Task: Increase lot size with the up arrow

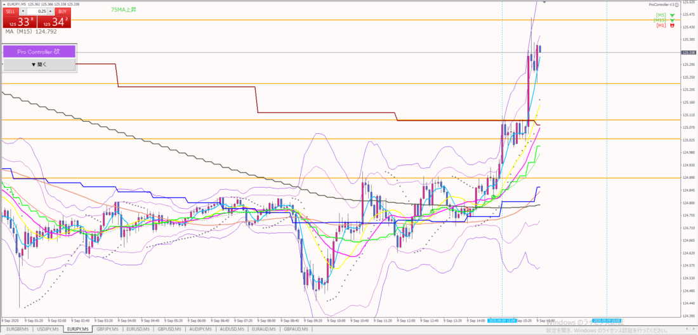Action: pos(51,11)
